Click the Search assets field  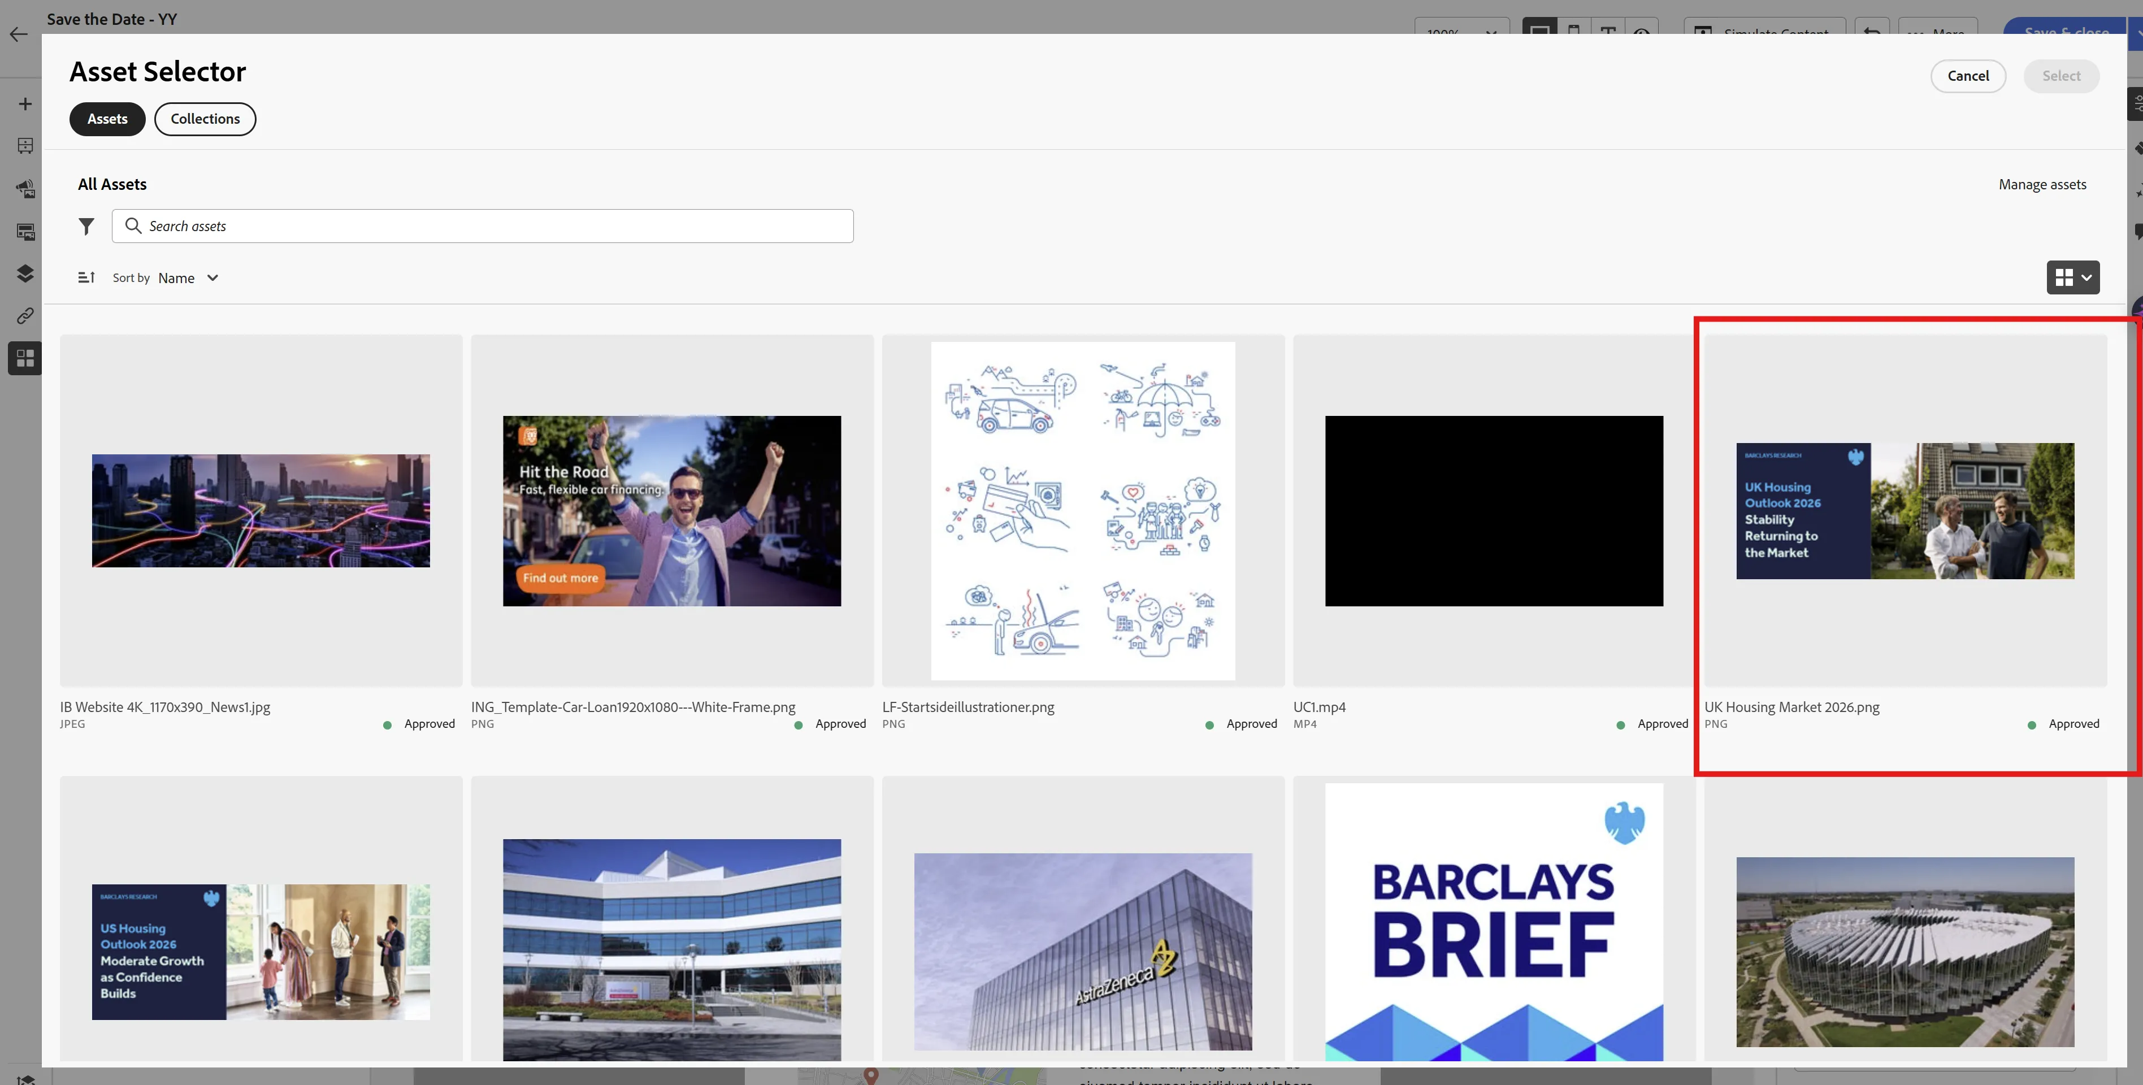(483, 226)
